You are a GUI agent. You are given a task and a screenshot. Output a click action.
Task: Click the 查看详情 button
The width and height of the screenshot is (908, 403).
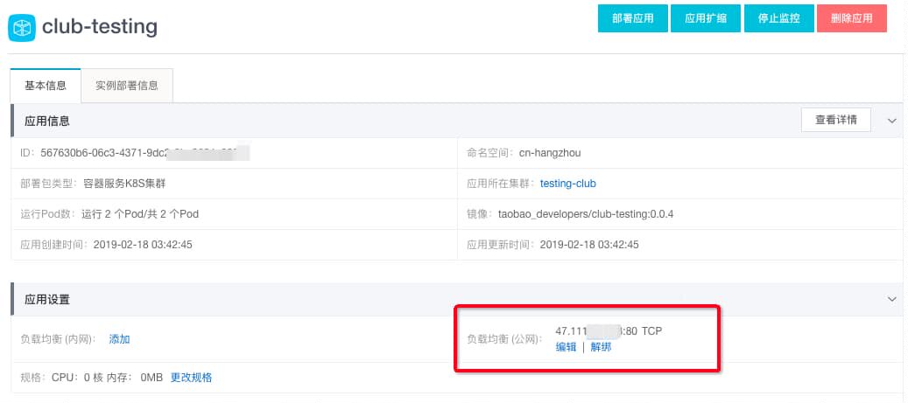tap(835, 120)
